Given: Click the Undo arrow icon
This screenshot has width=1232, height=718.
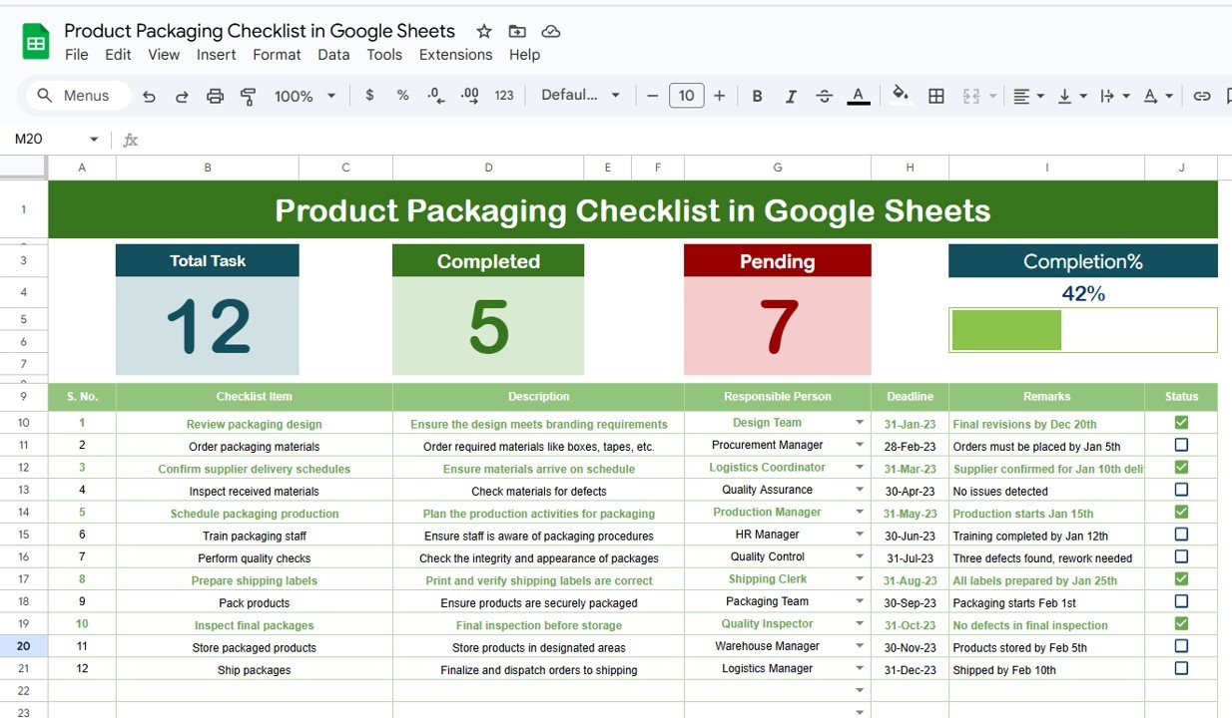Looking at the screenshot, I should pyautogui.click(x=149, y=96).
